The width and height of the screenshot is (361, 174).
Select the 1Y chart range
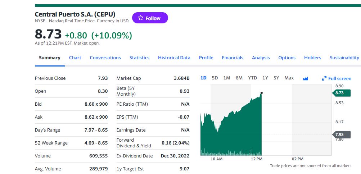click(x=265, y=78)
